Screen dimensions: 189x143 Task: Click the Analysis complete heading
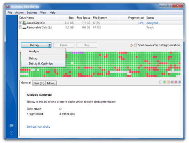click(x=39, y=95)
